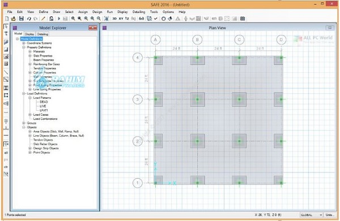Collapse the Load Patterns node
Screen dimensions: 340x221
30,98
